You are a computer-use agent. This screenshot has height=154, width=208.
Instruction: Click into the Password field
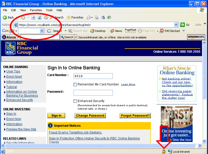point(93,93)
